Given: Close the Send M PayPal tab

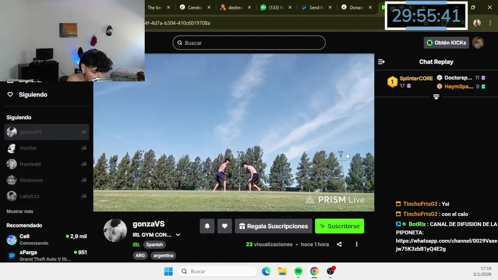Looking at the screenshot, I should pos(330,7).
